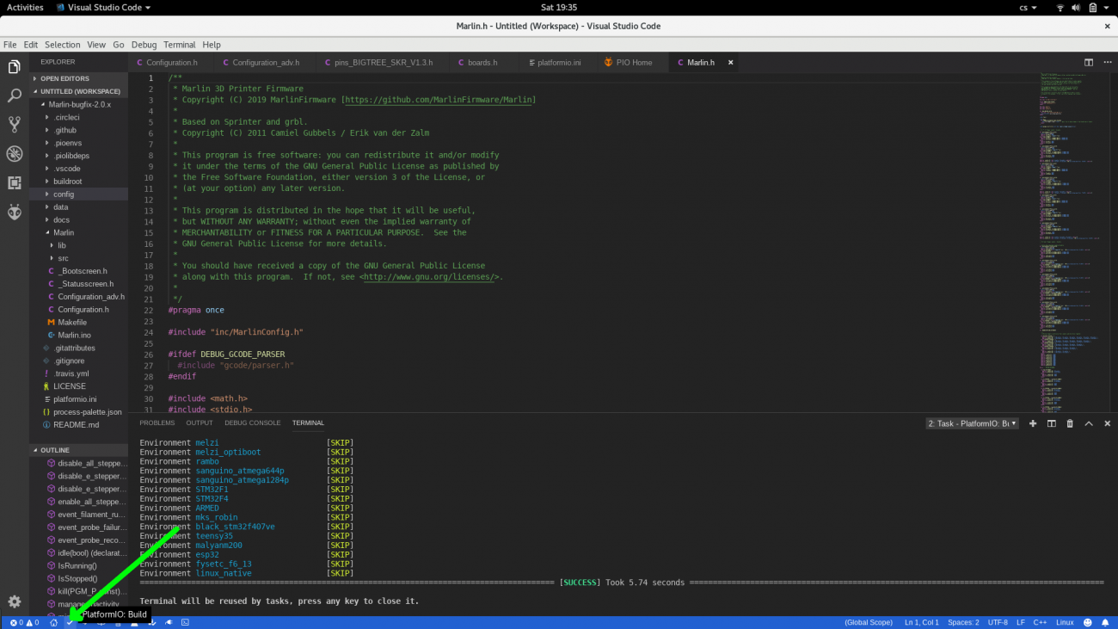The height and width of the screenshot is (629, 1118).
Task: Change language mode from C++
Action: point(1039,622)
